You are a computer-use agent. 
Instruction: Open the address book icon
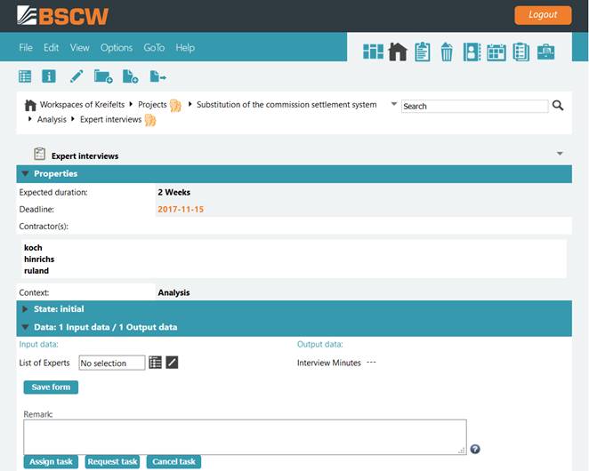coord(472,52)
